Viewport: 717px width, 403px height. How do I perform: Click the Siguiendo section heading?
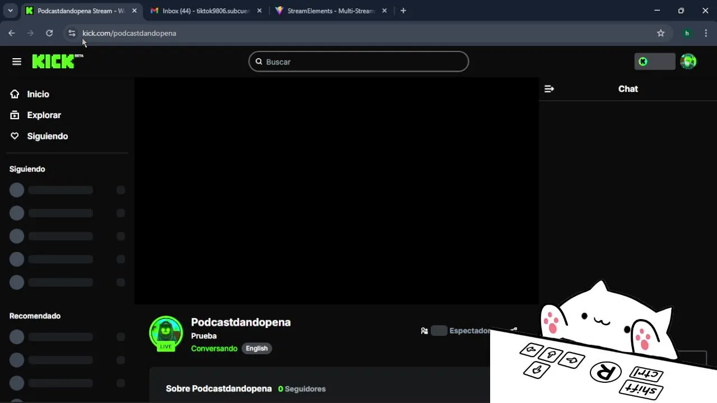tap(27, 169)
